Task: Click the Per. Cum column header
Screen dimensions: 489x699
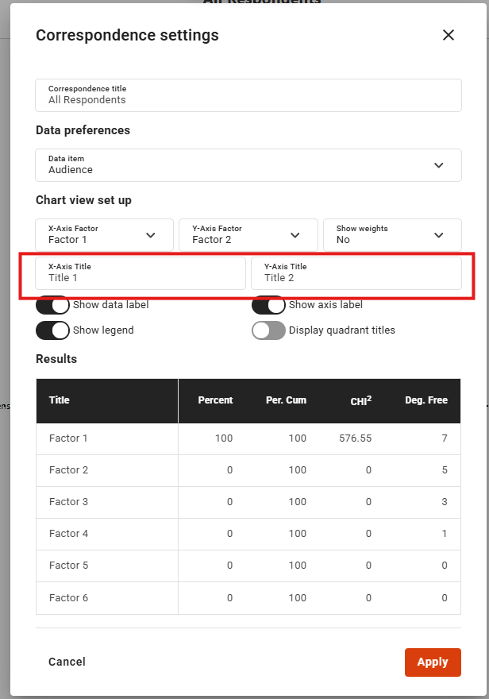Action: click(286, 400)
